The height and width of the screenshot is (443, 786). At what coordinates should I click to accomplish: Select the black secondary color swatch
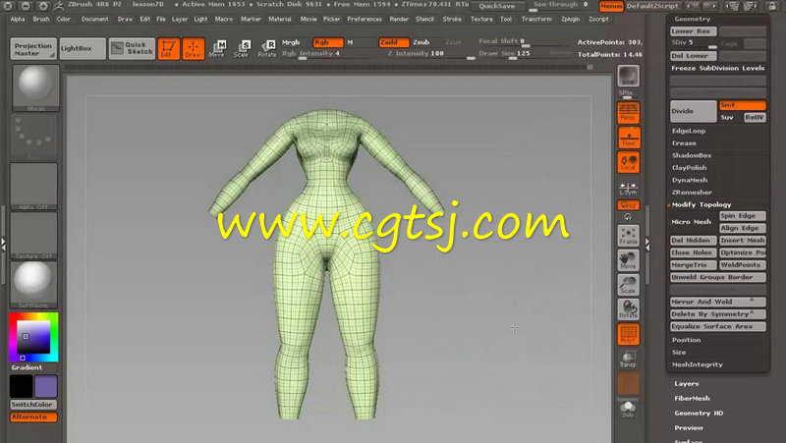[x=21, y=386]
